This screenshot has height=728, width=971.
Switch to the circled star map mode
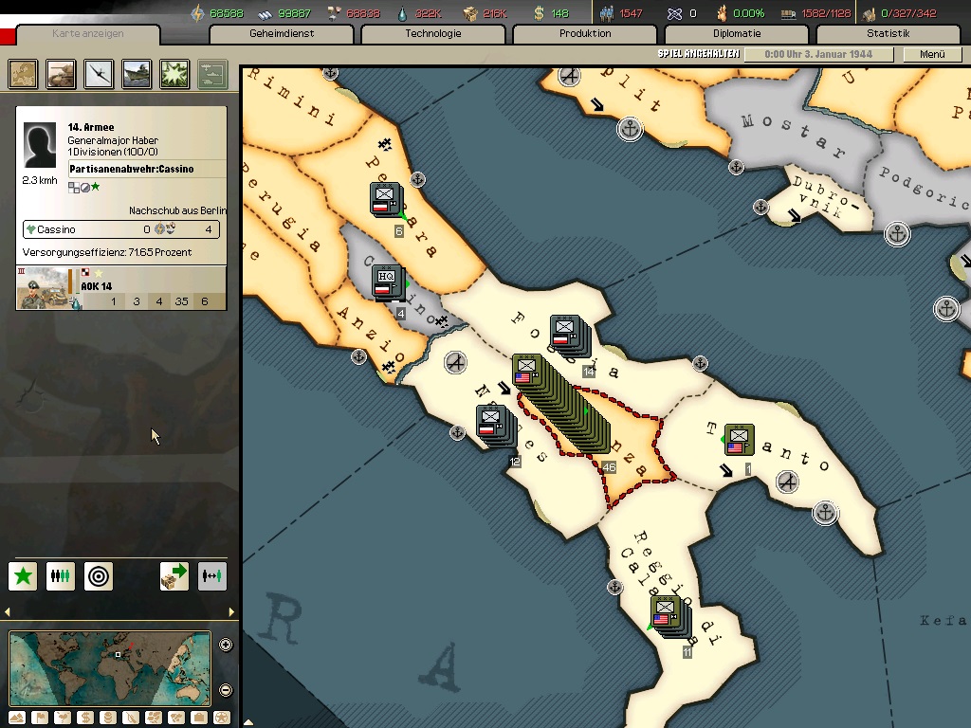click(x=222, y=718)
